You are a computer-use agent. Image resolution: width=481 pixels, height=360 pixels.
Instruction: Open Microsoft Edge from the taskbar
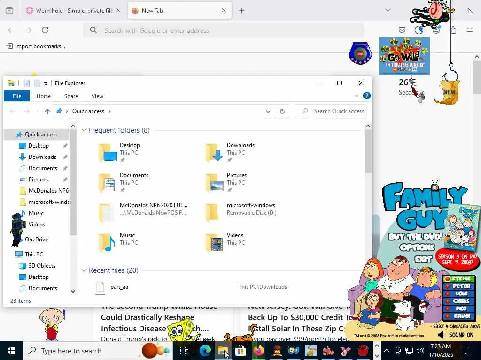click(205, 351)
